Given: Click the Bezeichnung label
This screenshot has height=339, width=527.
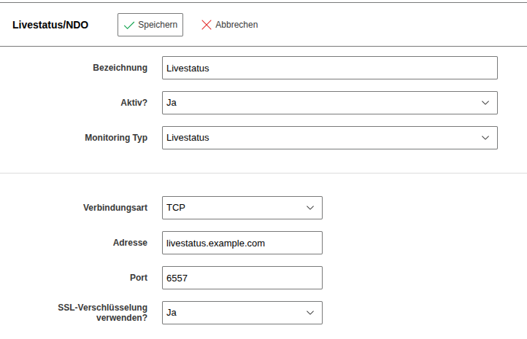Looking at the screenshot, I should click(120, 68).
